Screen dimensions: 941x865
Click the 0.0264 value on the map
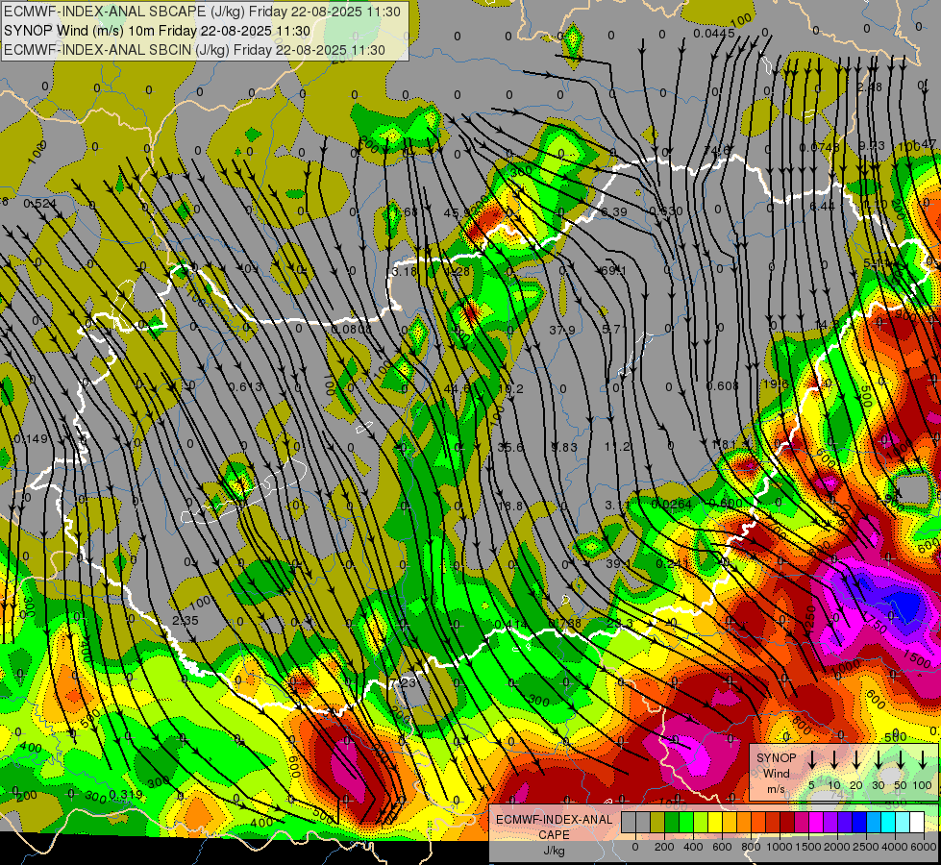coord(672,505)
